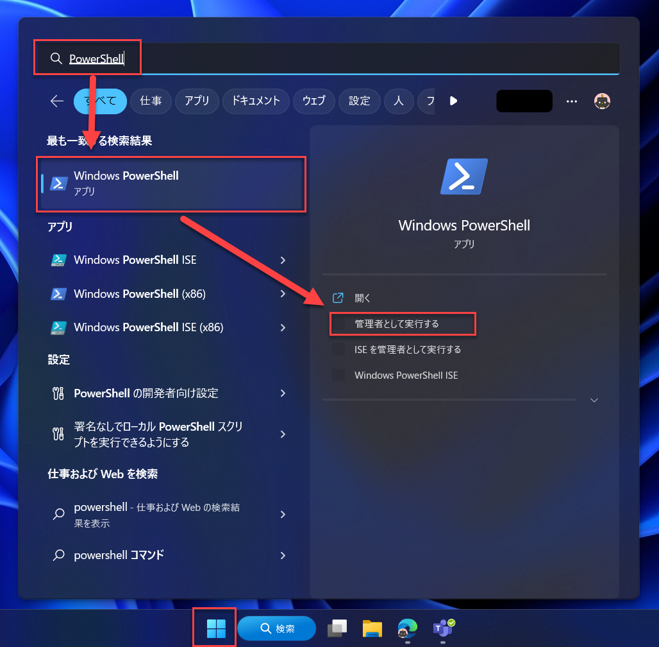Click 開く to open PowerShell

pos(362,298)
